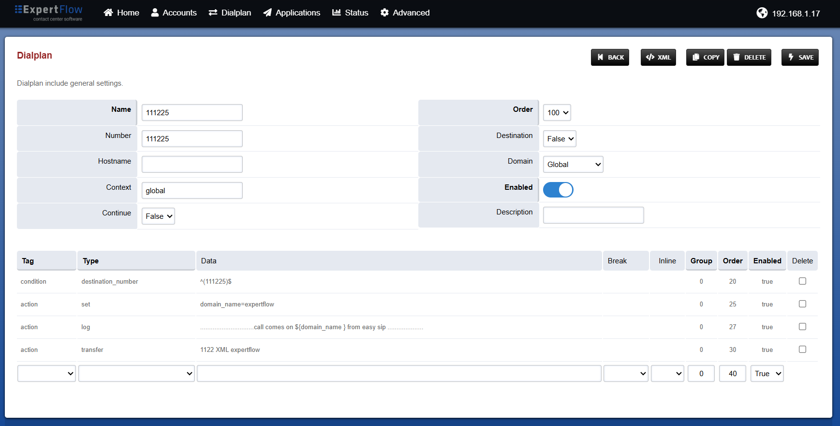
Task: Click the Dialplan arrows icon
Action: coord(213,13)
